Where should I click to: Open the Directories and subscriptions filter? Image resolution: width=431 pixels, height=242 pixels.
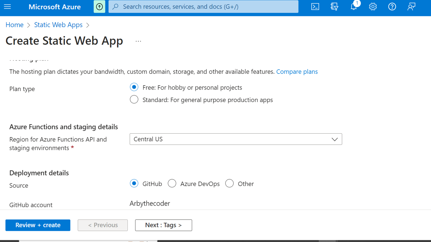(x=334, y=7)
